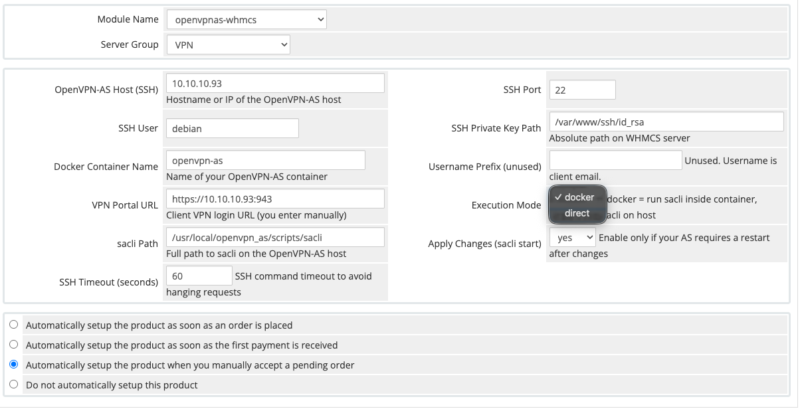Edit the VPN Portal URL field

click(x=274, y=199)
